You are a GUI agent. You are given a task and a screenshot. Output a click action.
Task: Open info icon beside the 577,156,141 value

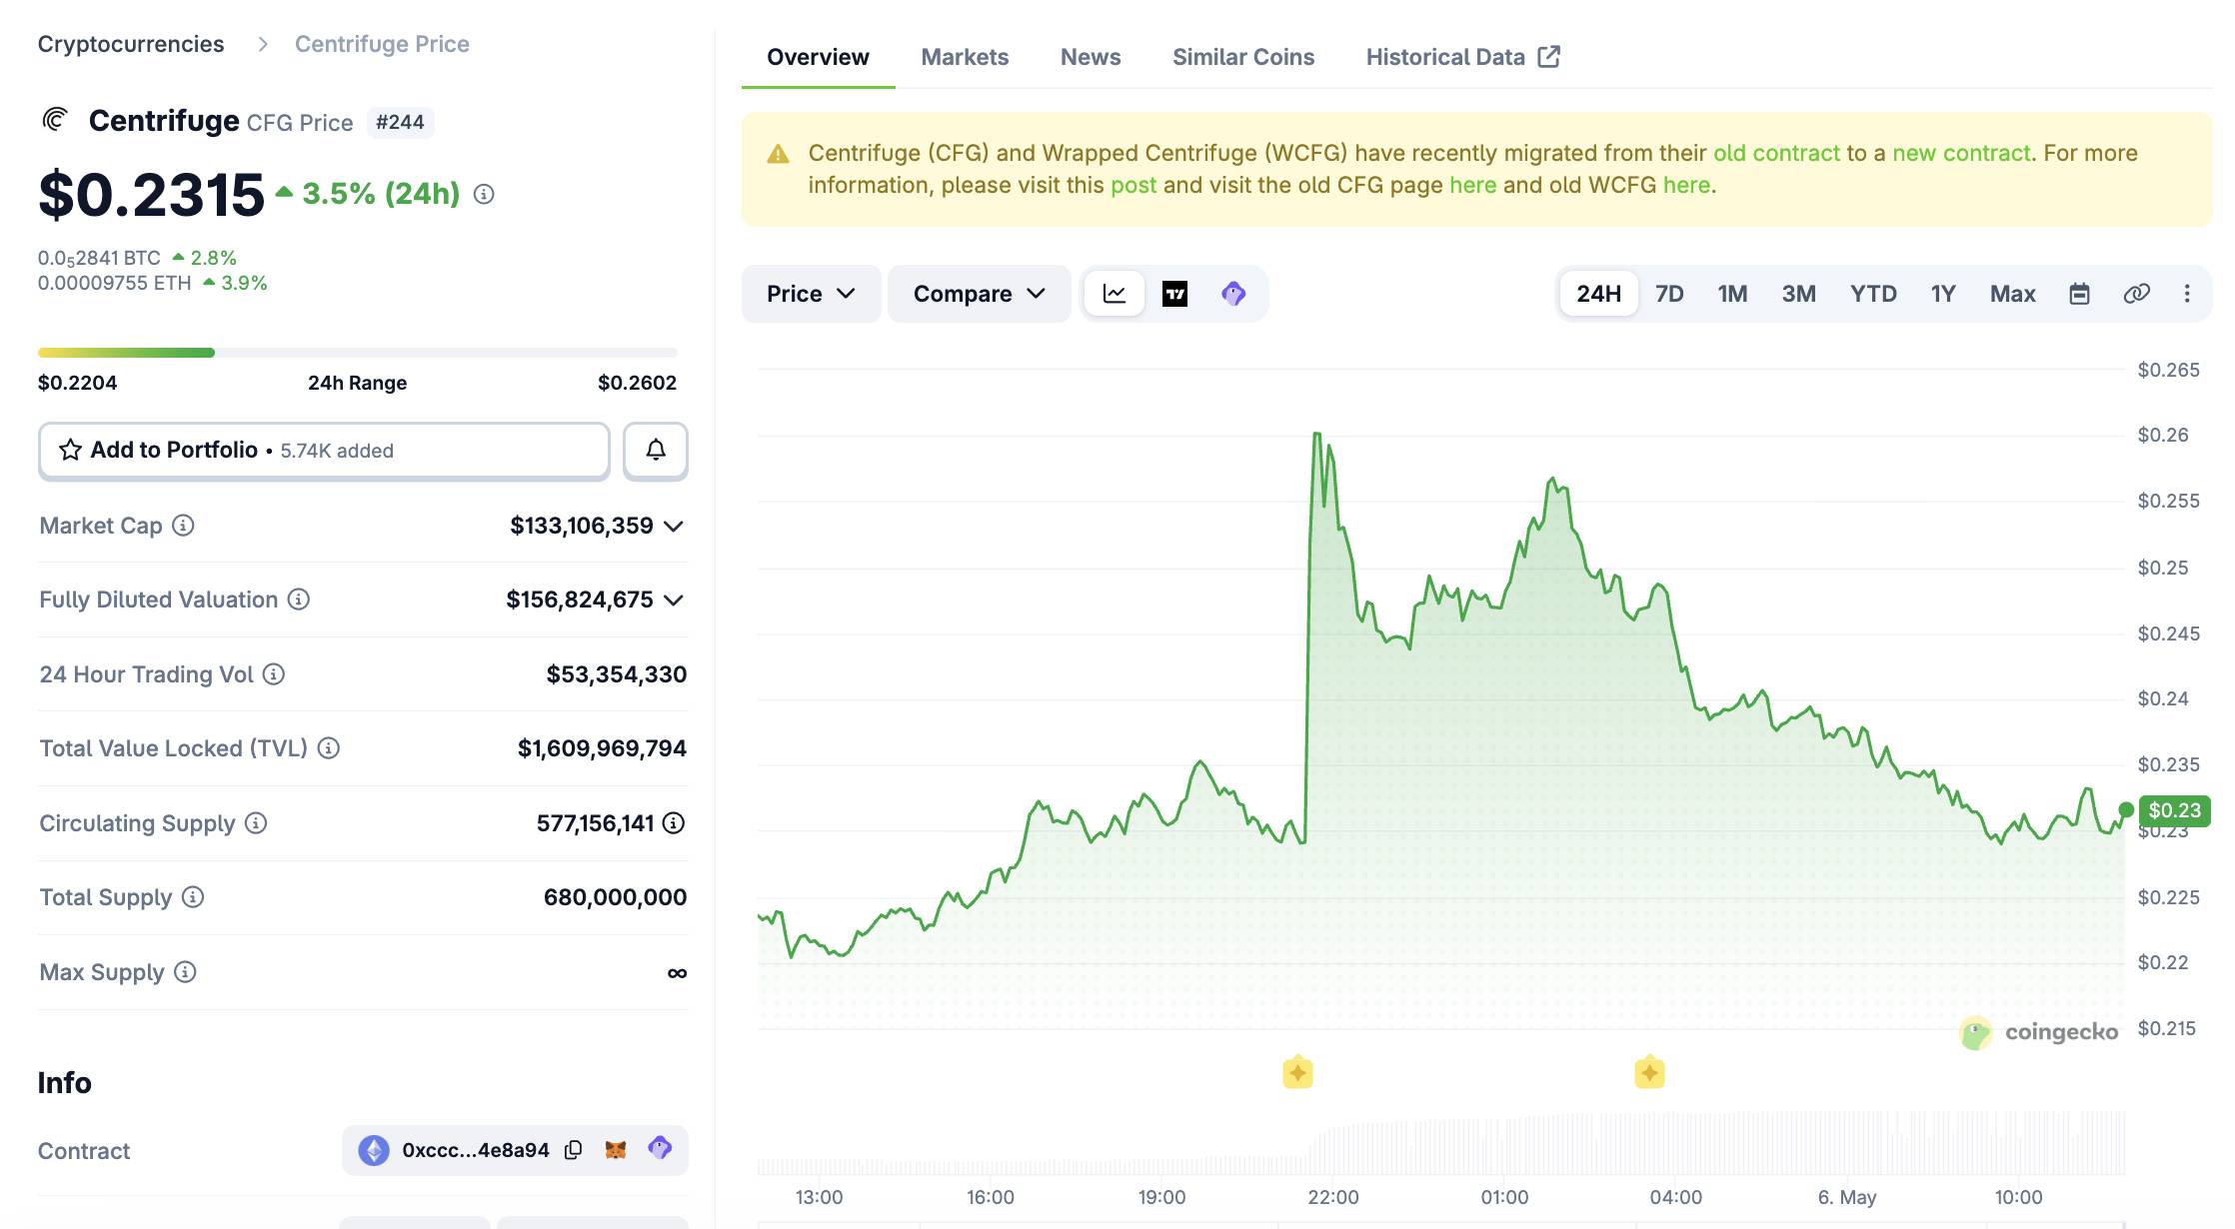[x=675, y=823]
